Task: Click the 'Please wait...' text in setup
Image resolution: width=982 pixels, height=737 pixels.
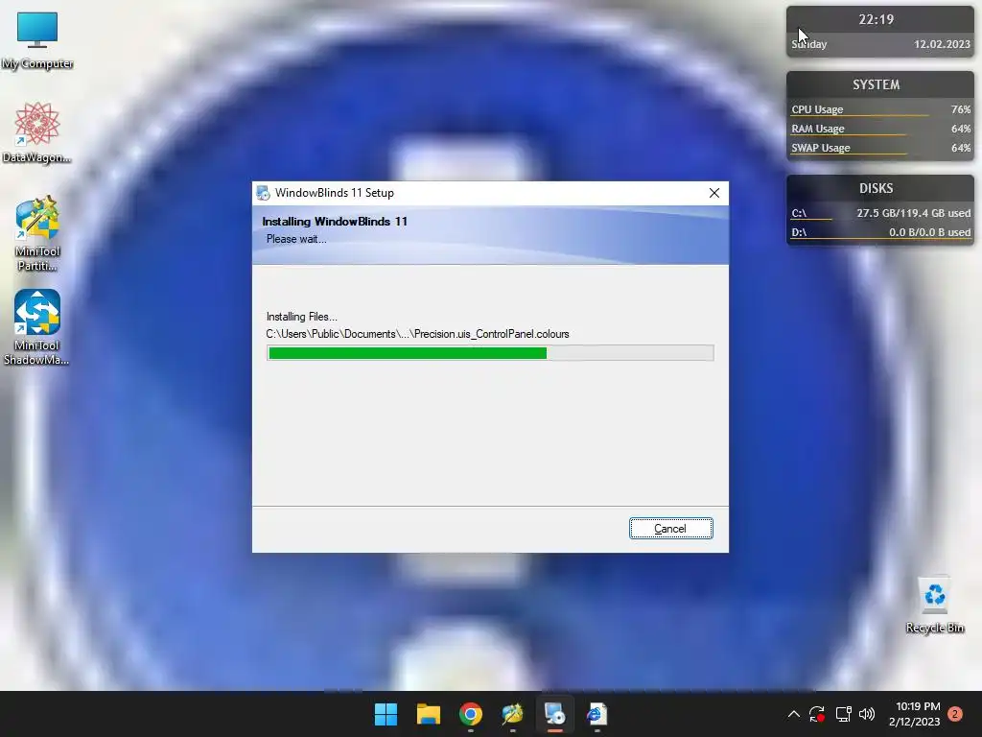Action: (296, 239)
